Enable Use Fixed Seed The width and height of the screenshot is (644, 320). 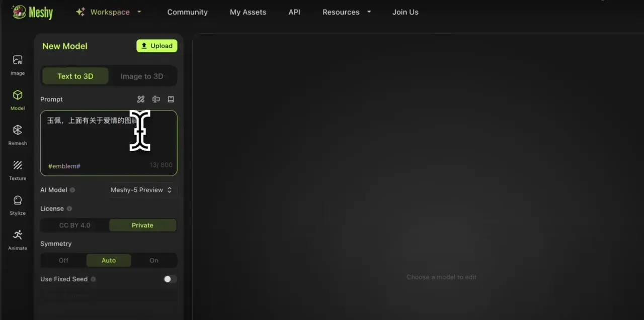click(169, 279)
